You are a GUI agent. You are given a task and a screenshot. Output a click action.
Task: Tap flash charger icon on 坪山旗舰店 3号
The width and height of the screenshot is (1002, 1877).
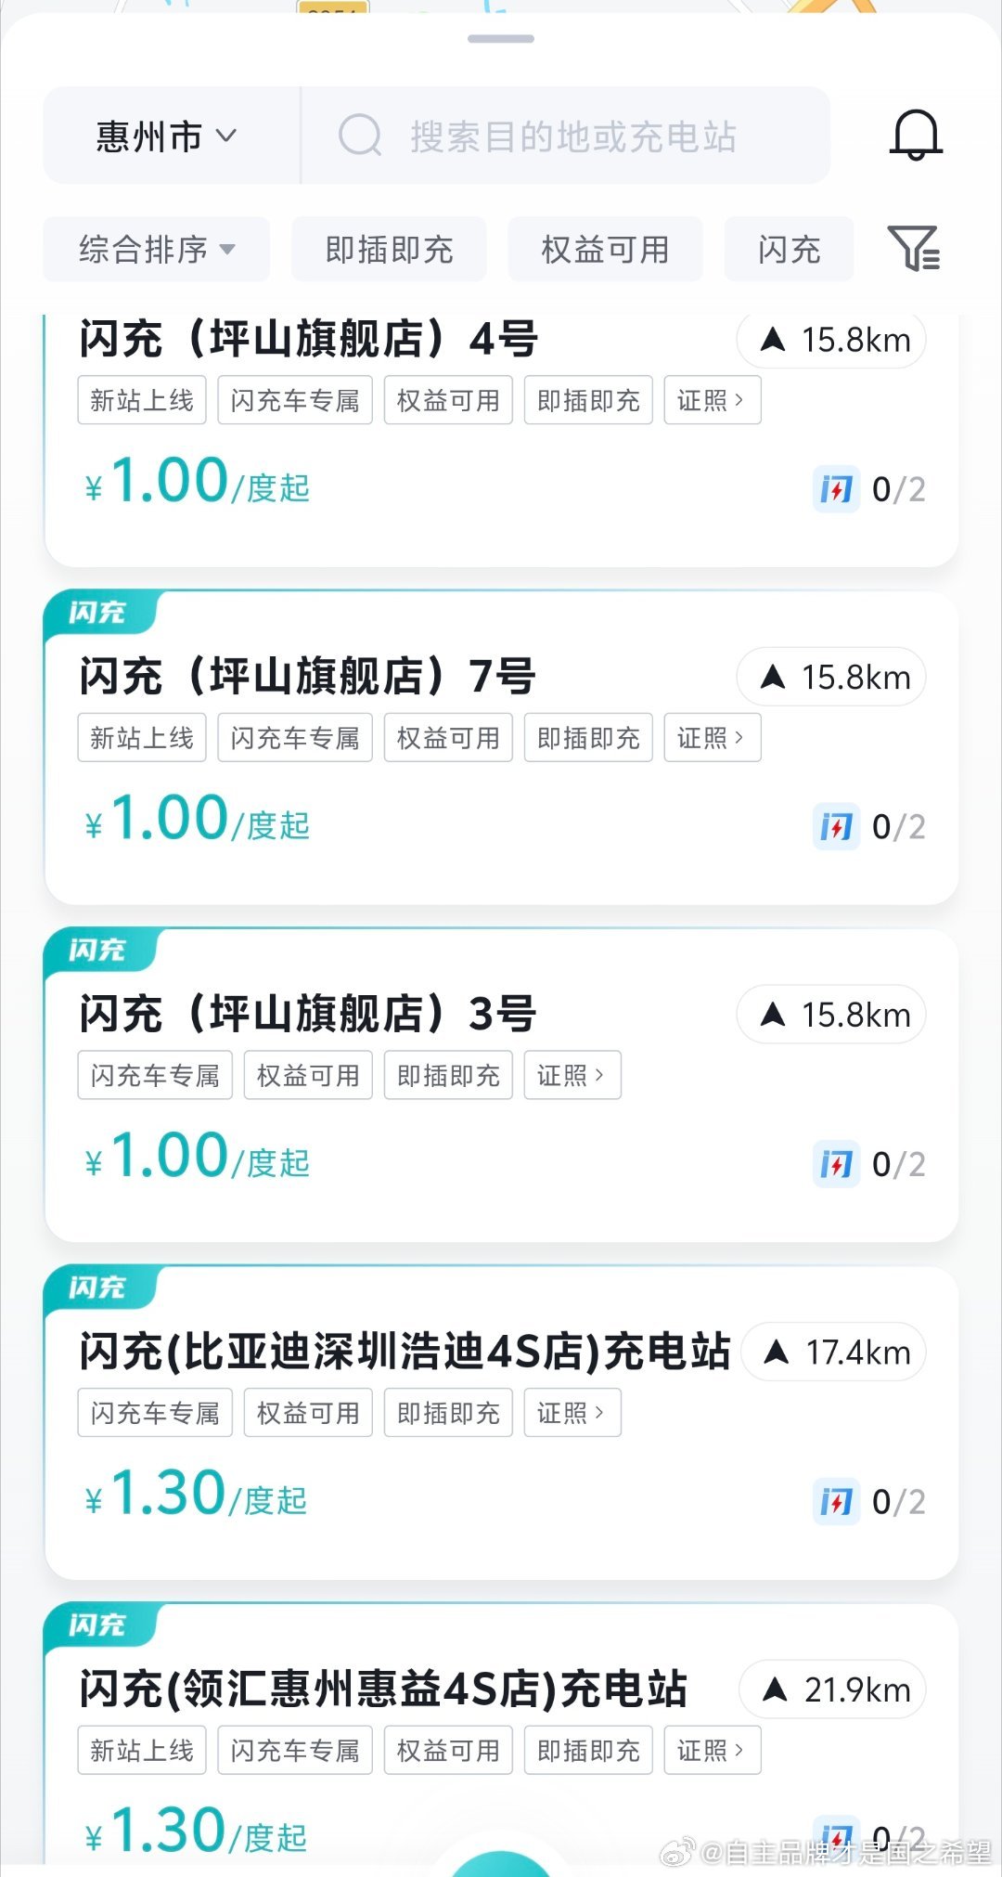coord(836,1164)
